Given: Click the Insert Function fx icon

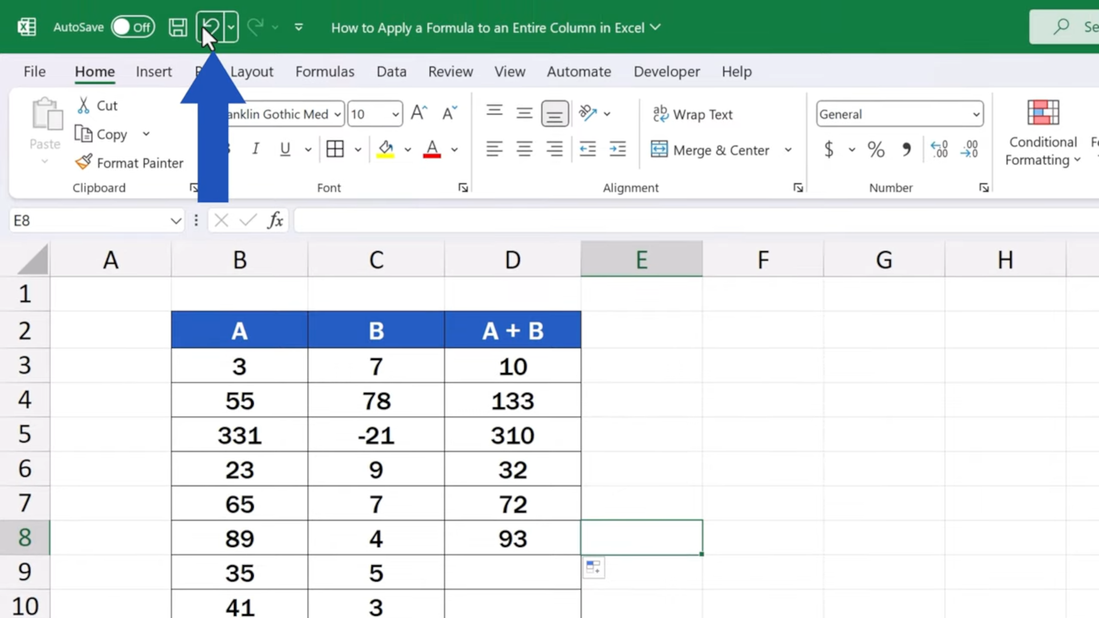Looking at the screenshot, I should [x=275, y=220].
